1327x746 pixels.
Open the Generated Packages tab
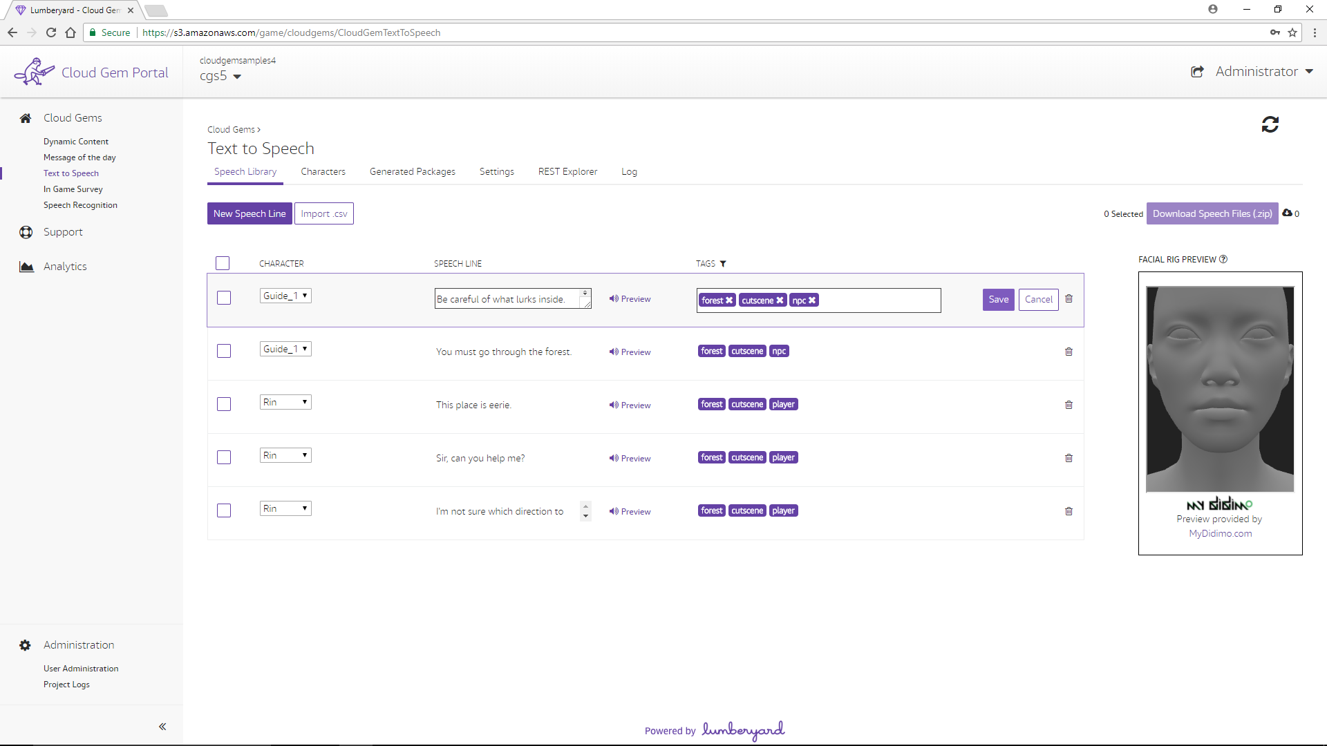pos(412,171)
